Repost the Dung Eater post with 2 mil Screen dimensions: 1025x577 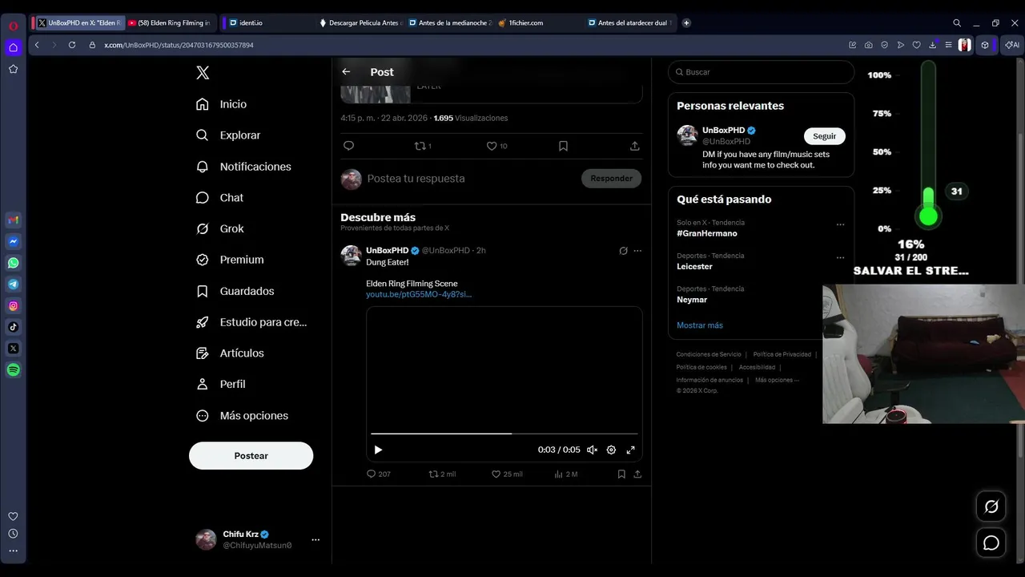(x=442, y=474)
